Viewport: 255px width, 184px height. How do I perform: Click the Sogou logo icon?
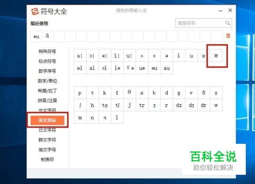35,11
